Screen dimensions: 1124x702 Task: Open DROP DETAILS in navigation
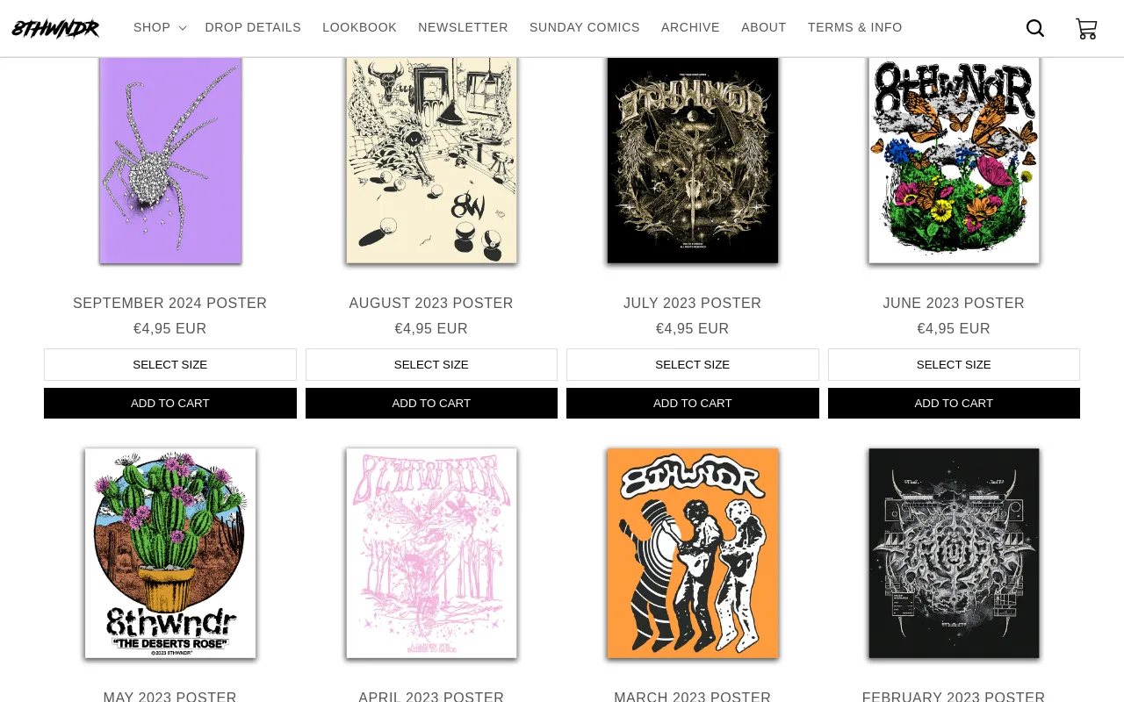(x=253, y=27)
